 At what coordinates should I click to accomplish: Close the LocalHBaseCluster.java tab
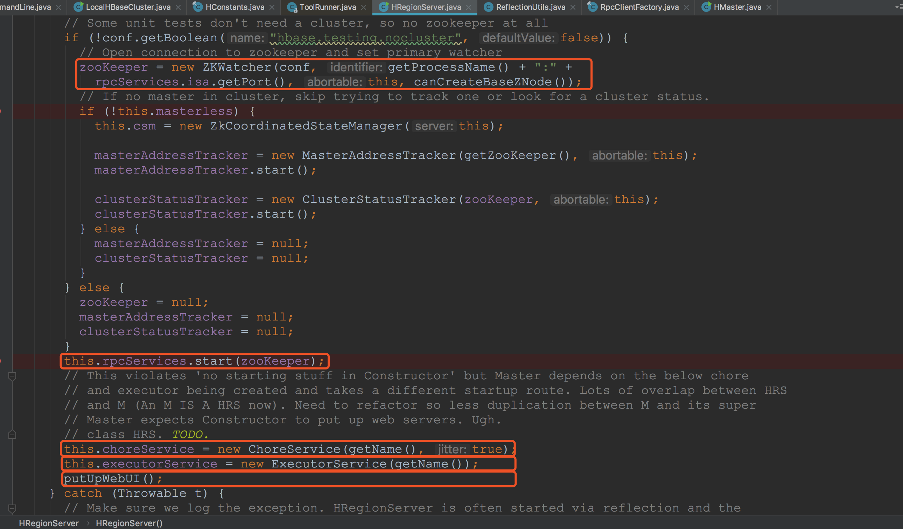(179, 7)
